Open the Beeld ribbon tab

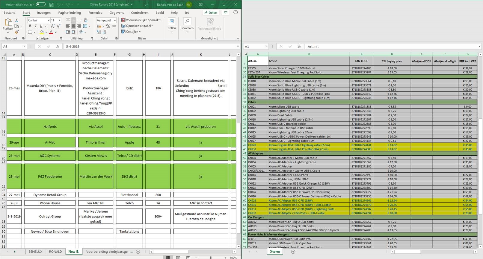[x=160, y=13]
